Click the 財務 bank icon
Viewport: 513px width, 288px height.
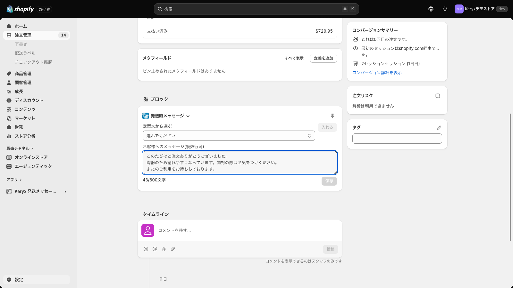coord(9,127)
